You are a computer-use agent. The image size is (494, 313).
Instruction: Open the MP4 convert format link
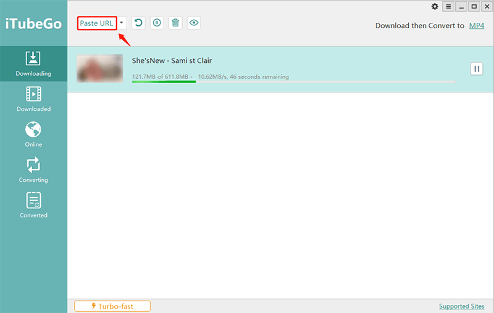tap(476, 26)
